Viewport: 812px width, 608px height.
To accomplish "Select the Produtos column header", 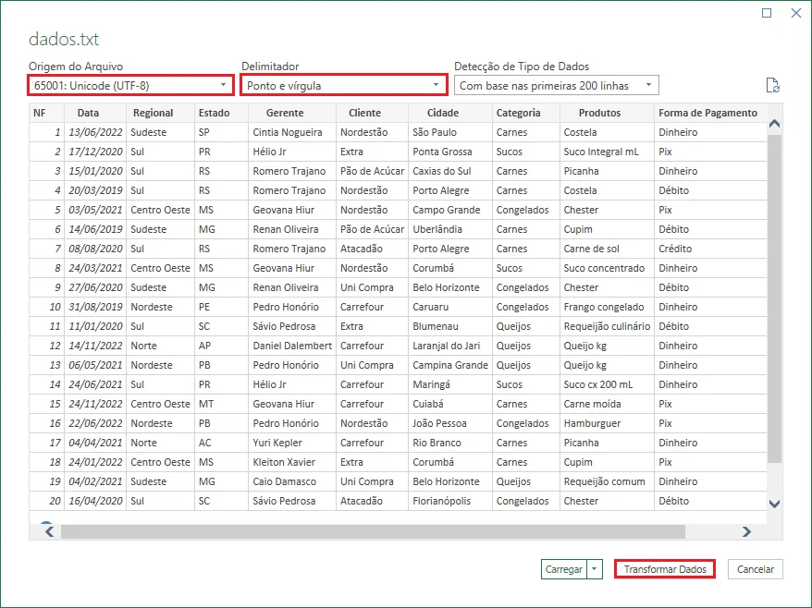I will point(607,113).
